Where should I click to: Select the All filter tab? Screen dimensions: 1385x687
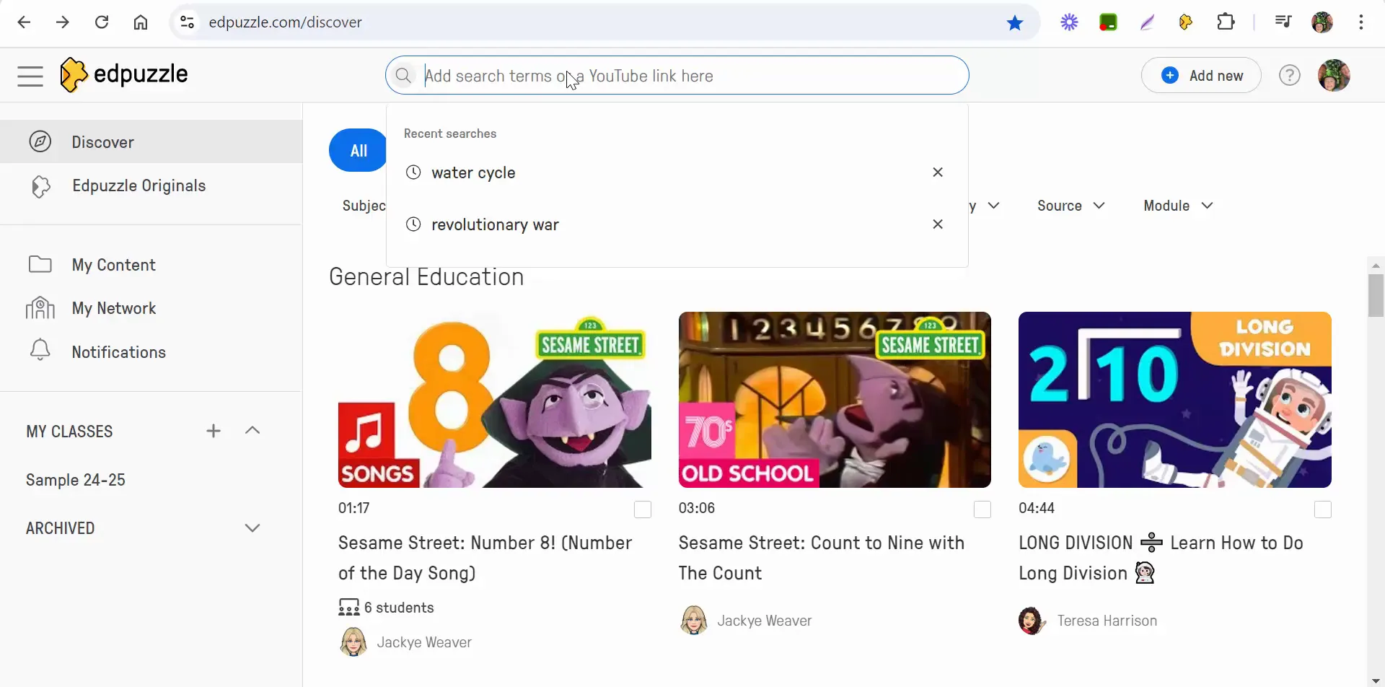pos(359,150)
